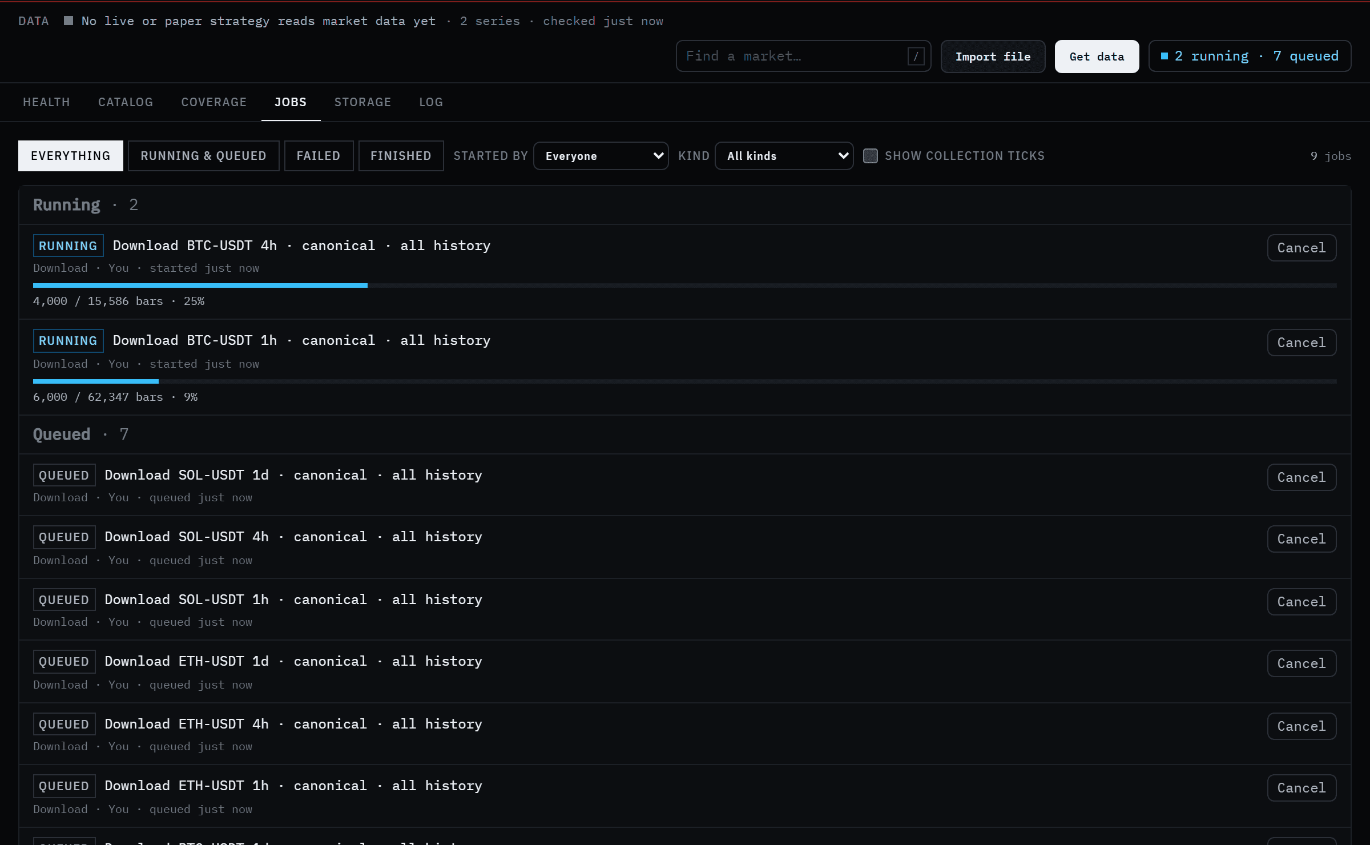This screenshot has height=845, width=1370.
Task: Open the Log tab
Action: (x=431, y=102)
